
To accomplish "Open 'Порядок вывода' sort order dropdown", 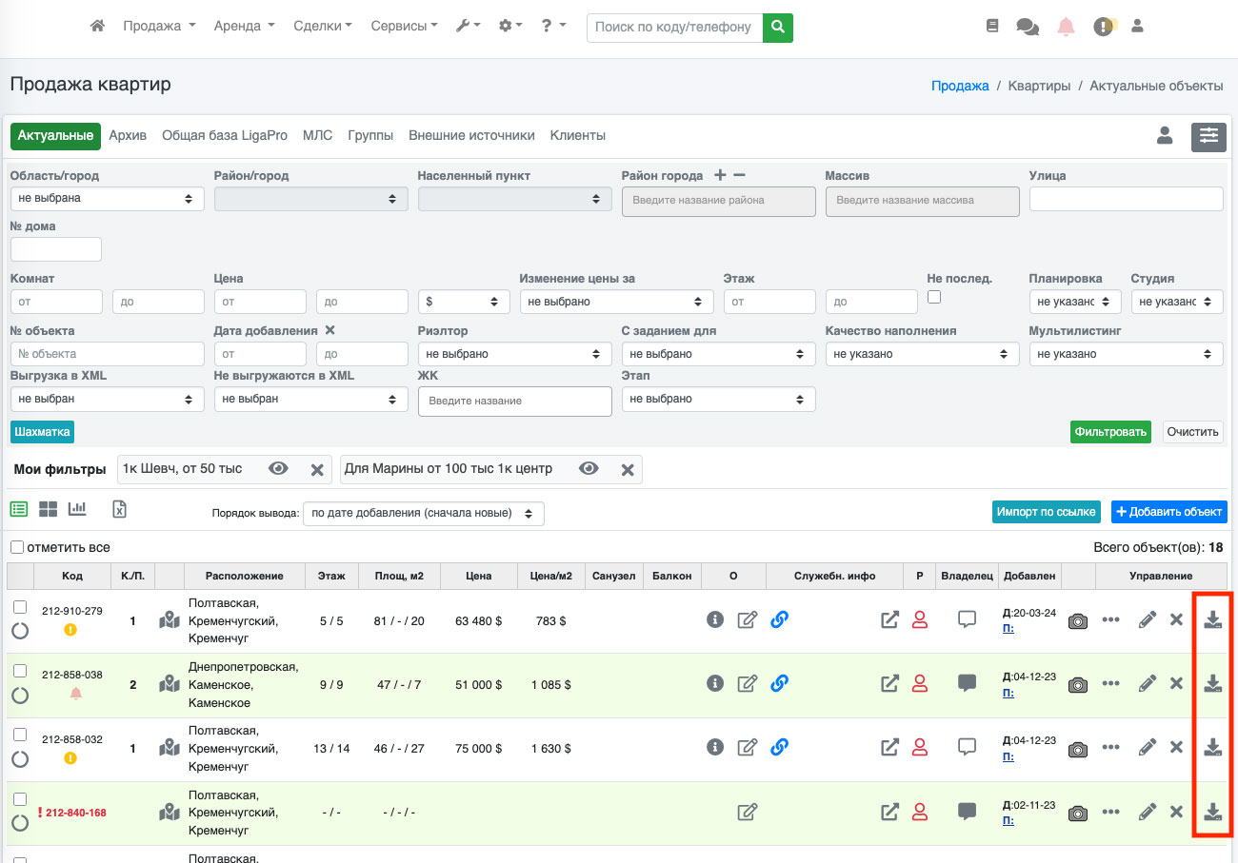I will 423,513.
